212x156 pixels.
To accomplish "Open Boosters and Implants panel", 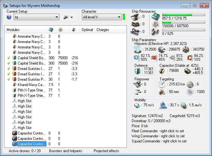I will point(65,151).
